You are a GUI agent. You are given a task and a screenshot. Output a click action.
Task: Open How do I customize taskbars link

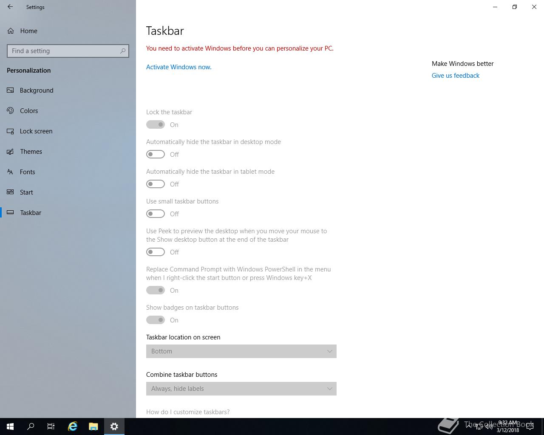(x=188, y=412)
